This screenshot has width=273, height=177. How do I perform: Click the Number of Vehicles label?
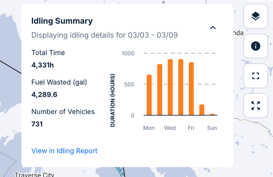(x=63, y=111)
